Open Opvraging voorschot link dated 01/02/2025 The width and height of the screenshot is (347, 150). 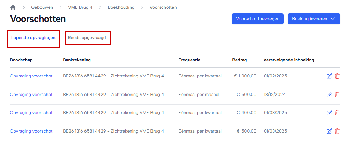31,76
